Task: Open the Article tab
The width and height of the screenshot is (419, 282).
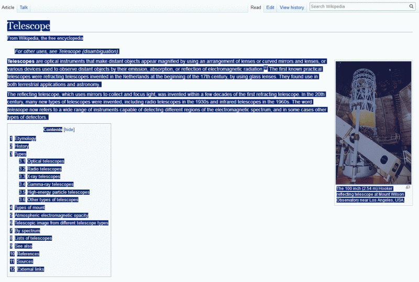Action: tap(8, 8)
